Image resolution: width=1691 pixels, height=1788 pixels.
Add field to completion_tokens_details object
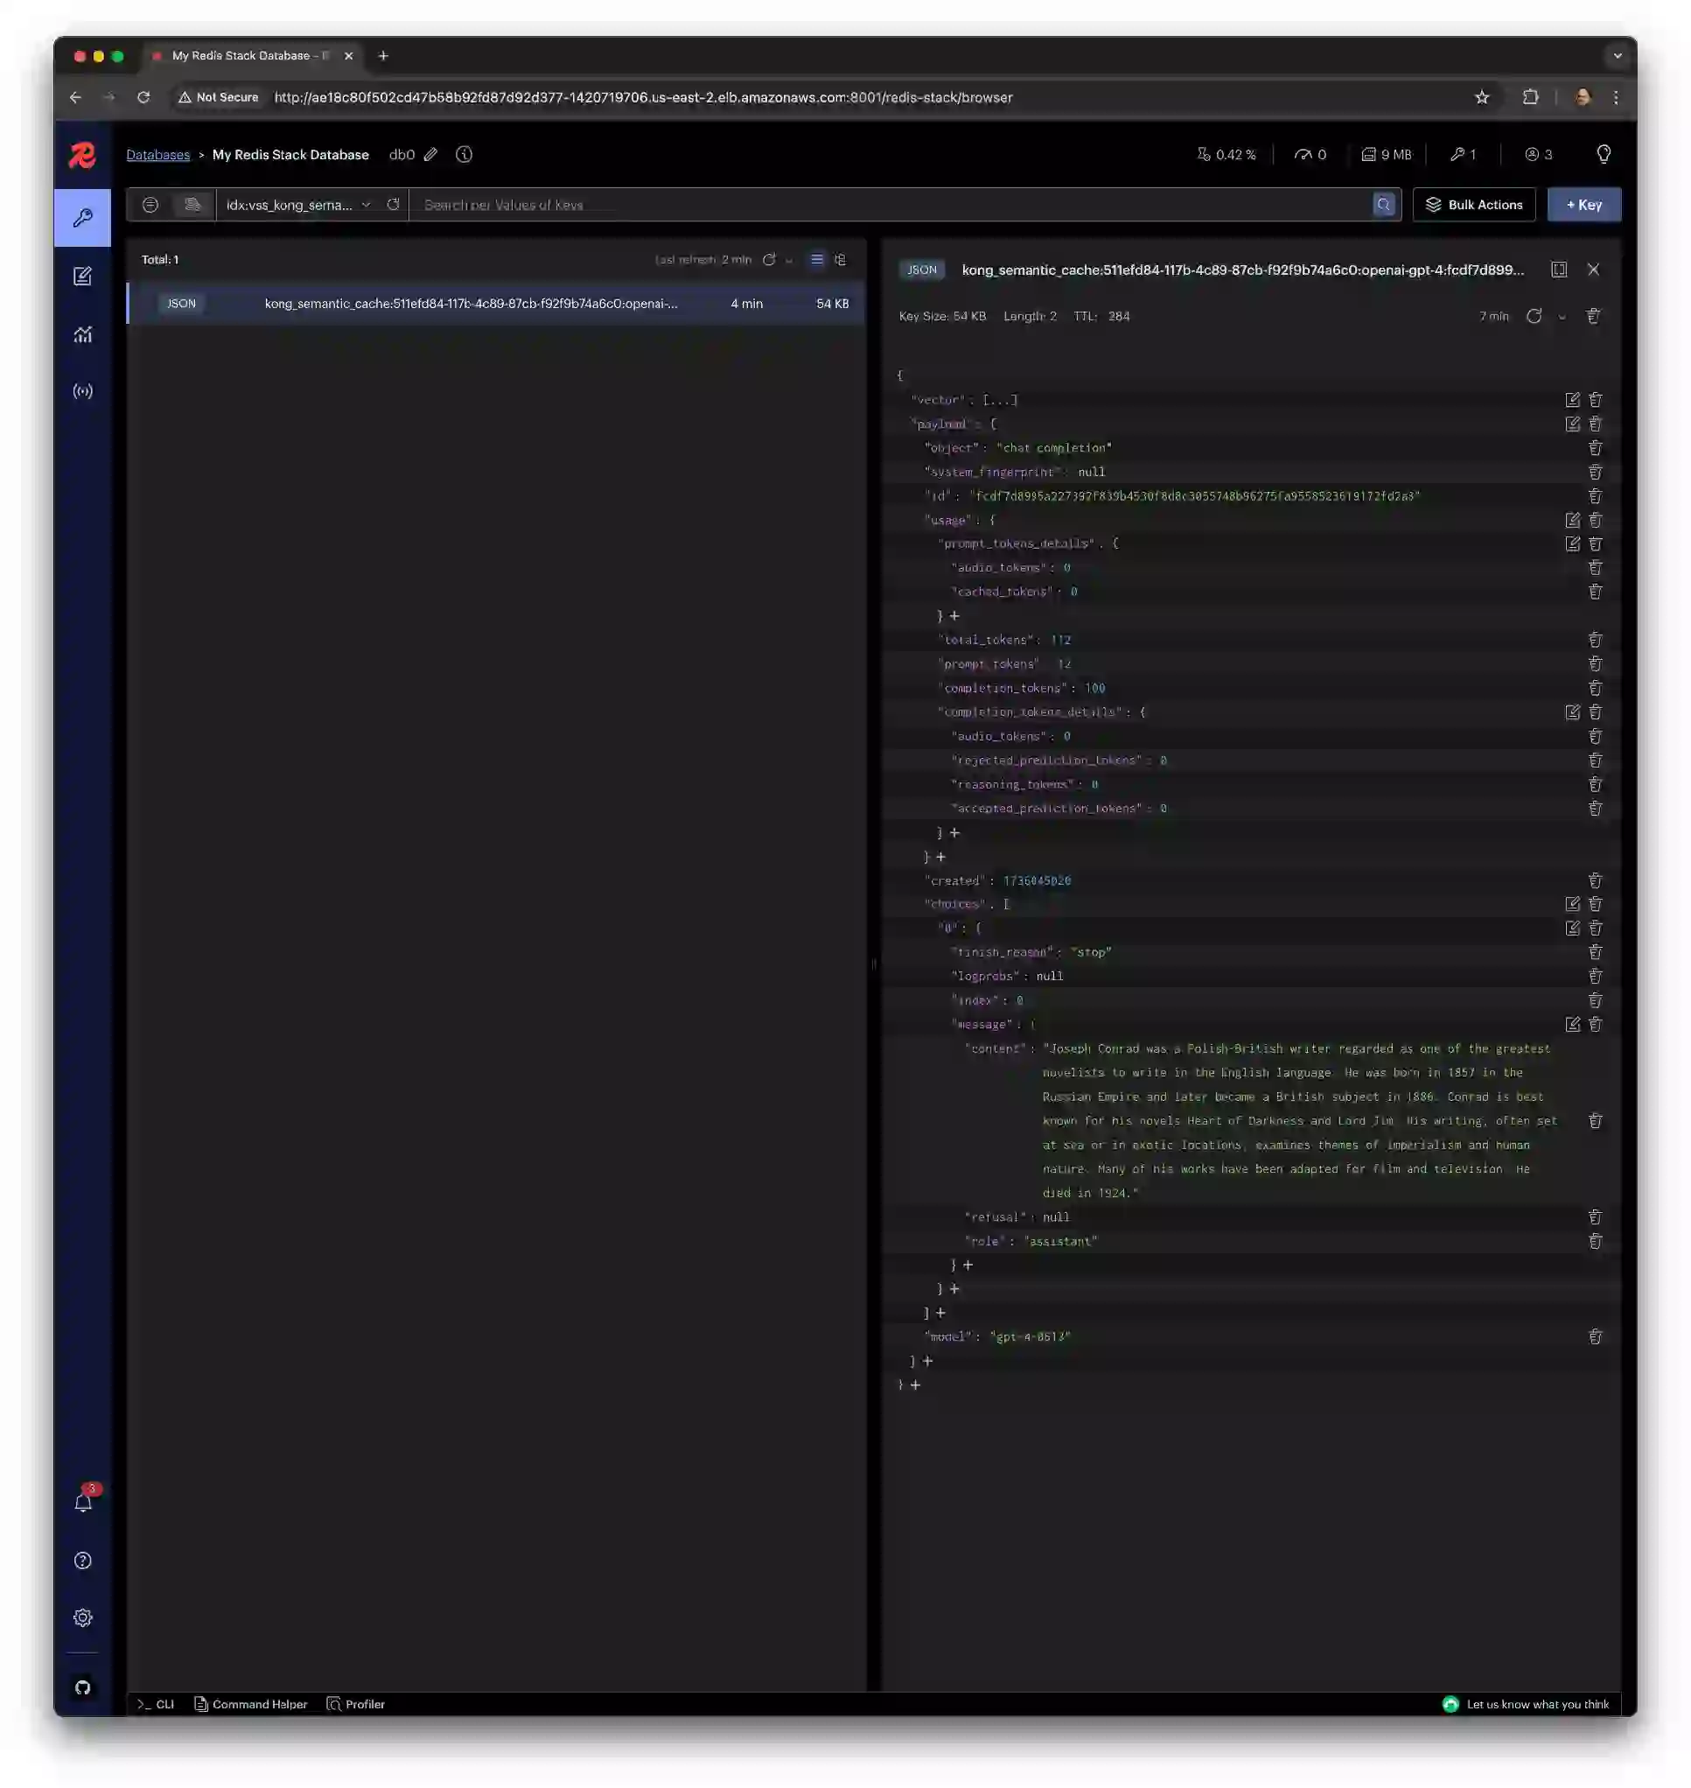point(954,832)
